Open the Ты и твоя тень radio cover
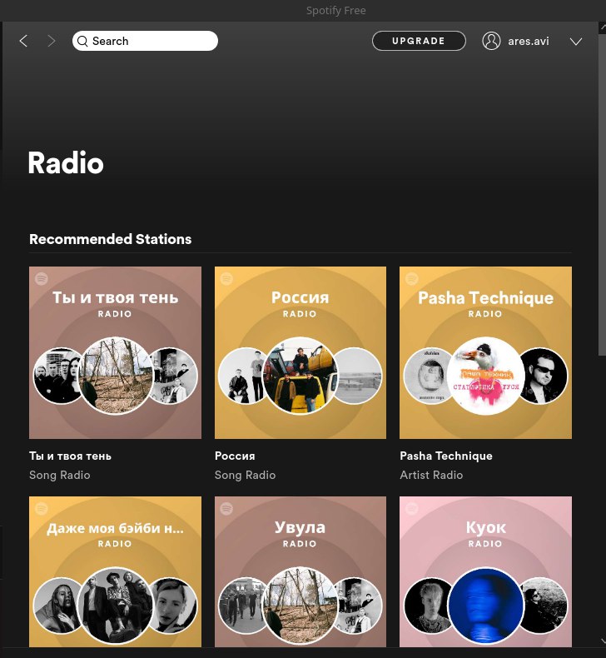Image resolution: width=606 pixels, height=658 pixels. coord(116,352)
